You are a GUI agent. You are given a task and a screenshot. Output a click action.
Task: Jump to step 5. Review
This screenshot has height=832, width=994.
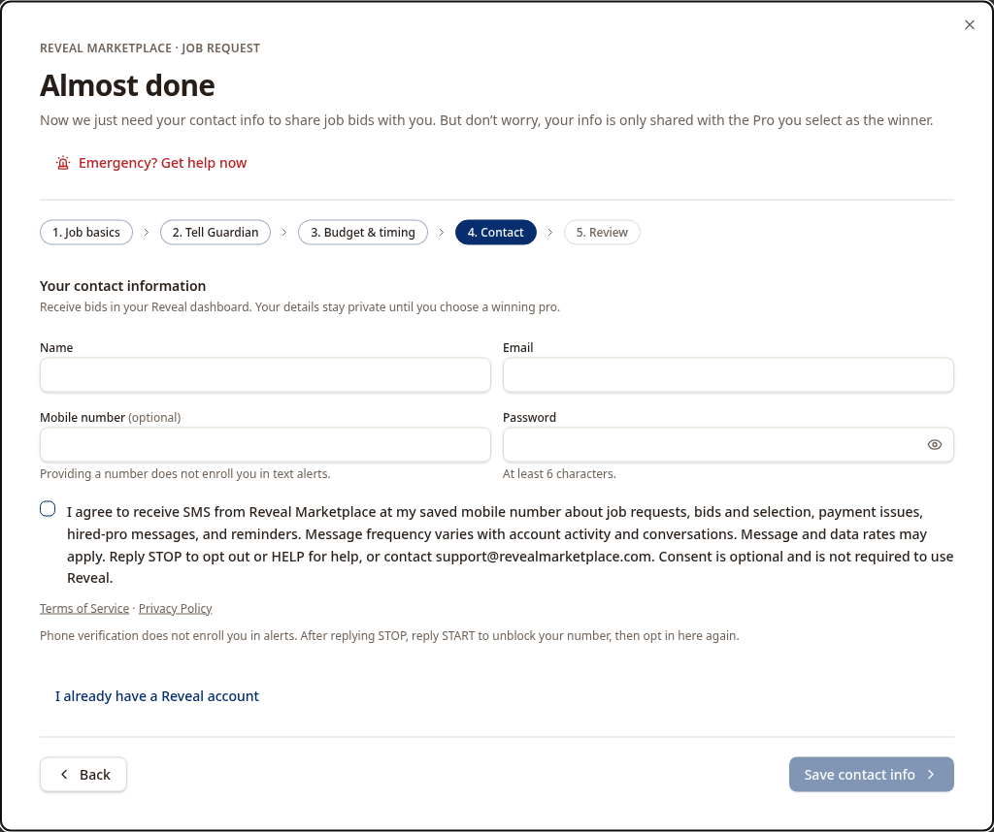pos(602,233)
